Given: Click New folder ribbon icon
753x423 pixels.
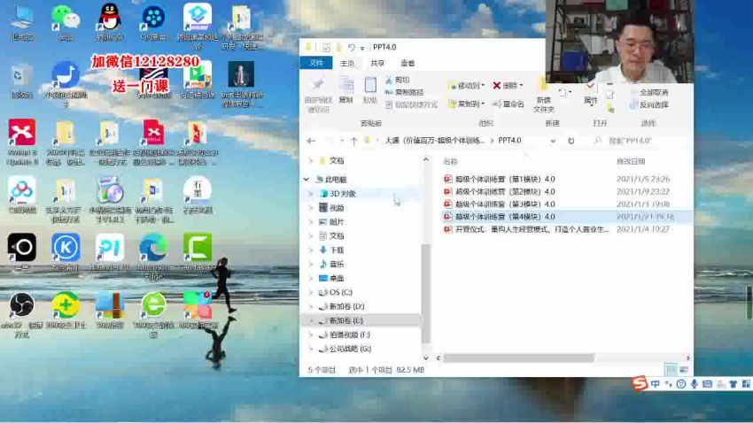Looking at the screenshot, I should (544, 96).
